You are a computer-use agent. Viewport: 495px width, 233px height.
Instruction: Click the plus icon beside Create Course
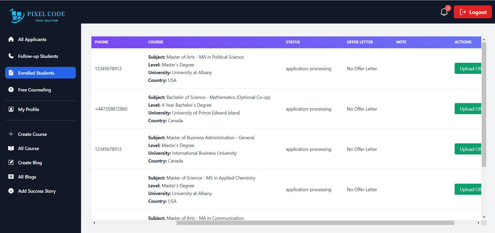pos(11,134)
